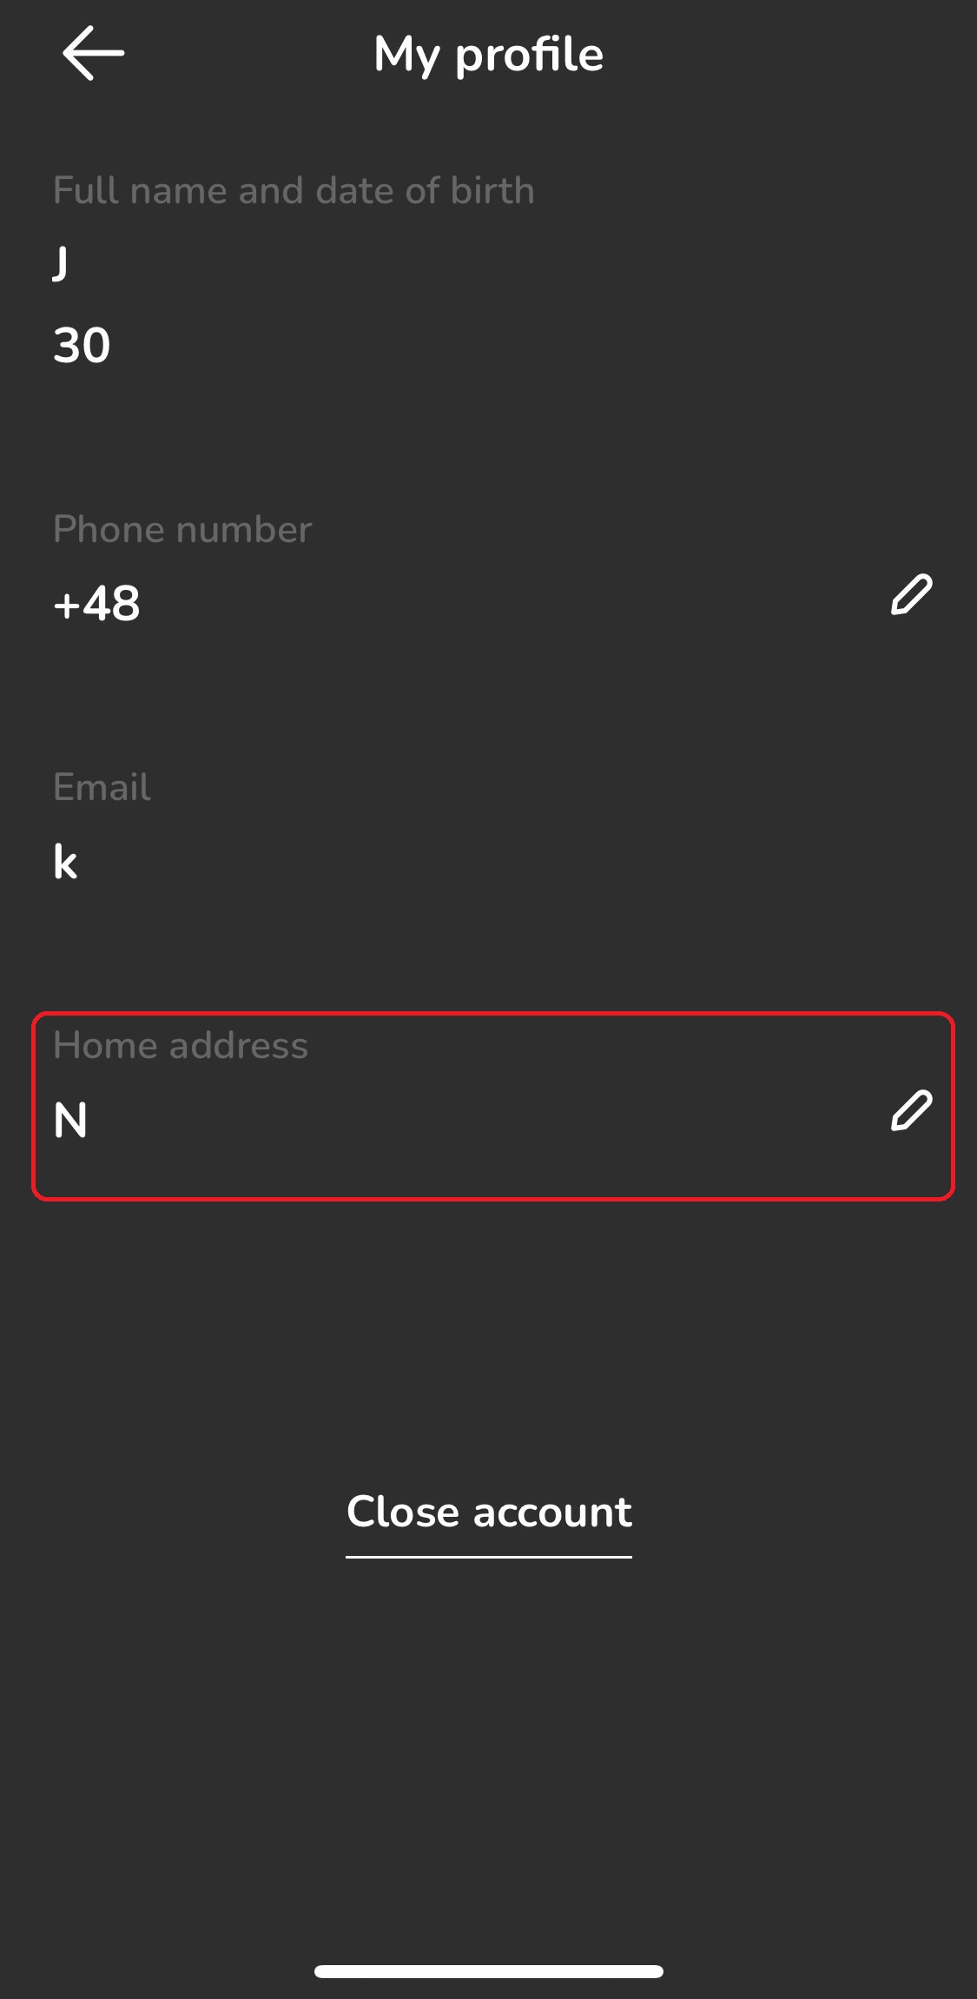
Task: Edit the phone number with pencil icon
Action: [x=911, y=595]
